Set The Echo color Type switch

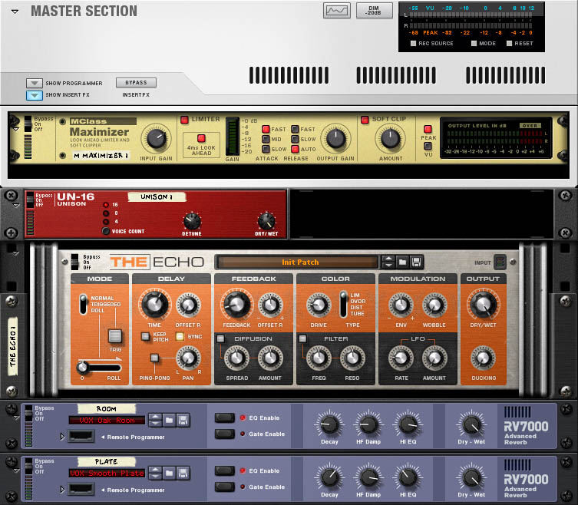click(x=343, y=305)
